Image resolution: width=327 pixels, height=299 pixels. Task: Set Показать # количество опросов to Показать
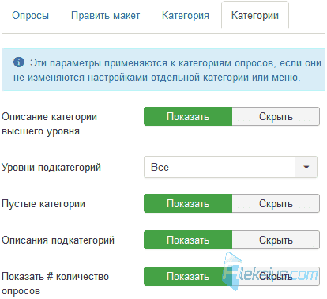(188, 276)
